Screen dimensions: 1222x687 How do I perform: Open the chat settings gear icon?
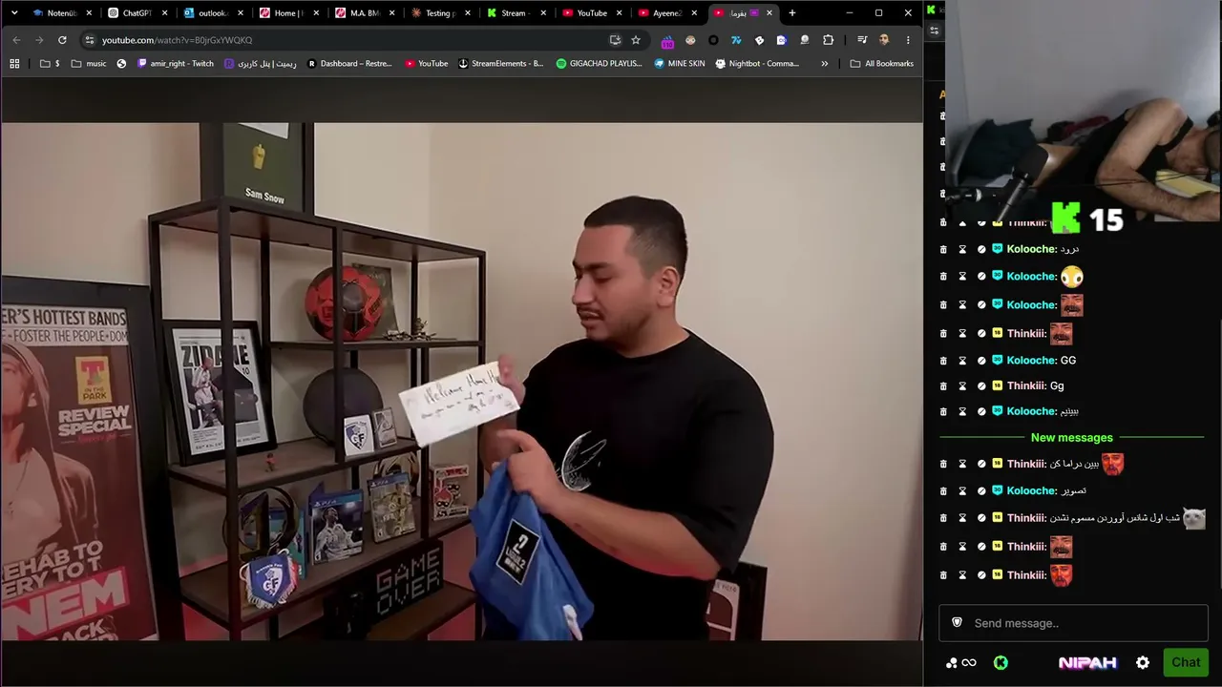coord(1143,662)
